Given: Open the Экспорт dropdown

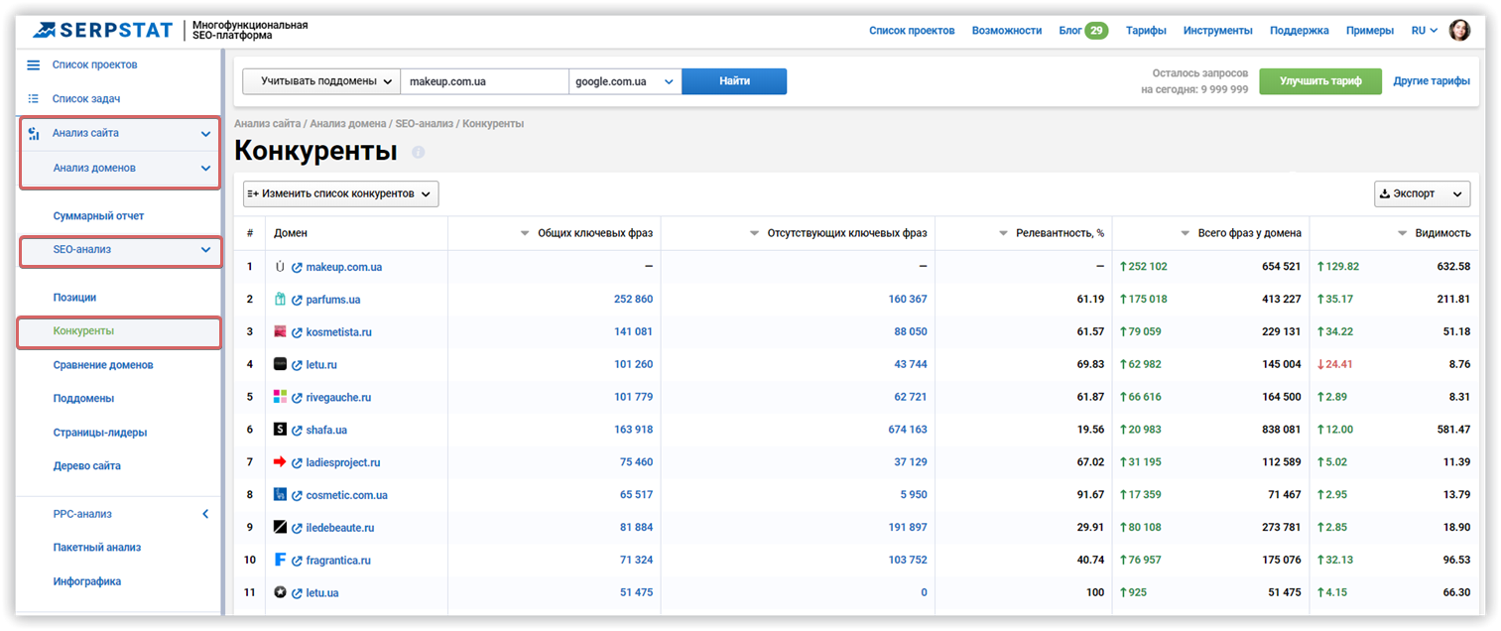Looking at the screenshot, I should pyautogui.click(x=1422, y=194).
